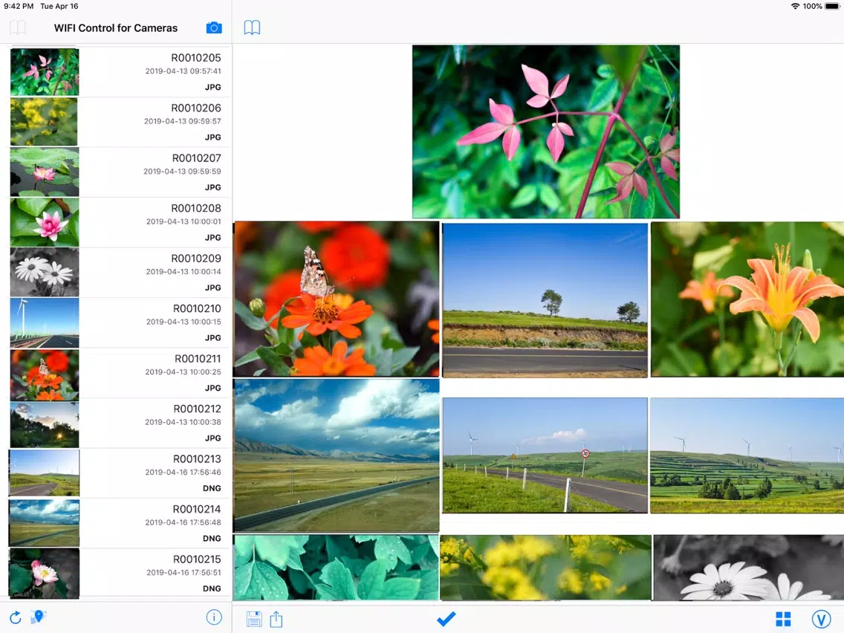Switch to the grid view icon
This screenshot has height=633, width=844.
click(x=783, y=619)
